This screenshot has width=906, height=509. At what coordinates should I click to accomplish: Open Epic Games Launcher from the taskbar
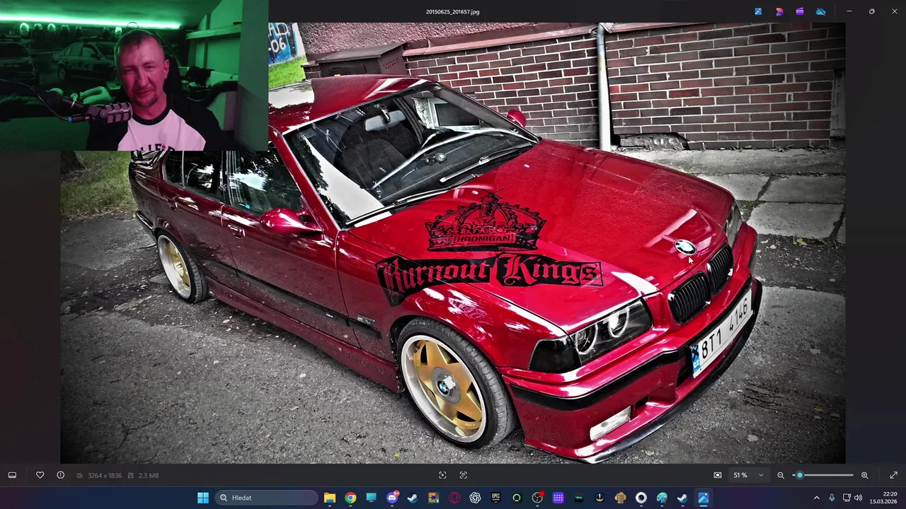point(495,498)
